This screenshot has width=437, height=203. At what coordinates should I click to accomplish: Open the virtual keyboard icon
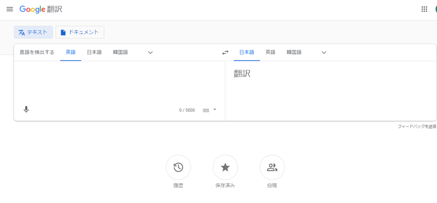[x=206, y=110]
